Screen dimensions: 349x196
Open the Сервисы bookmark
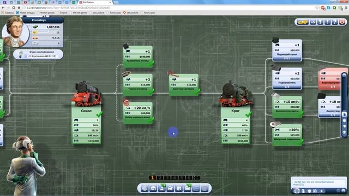tap(8, 13)
